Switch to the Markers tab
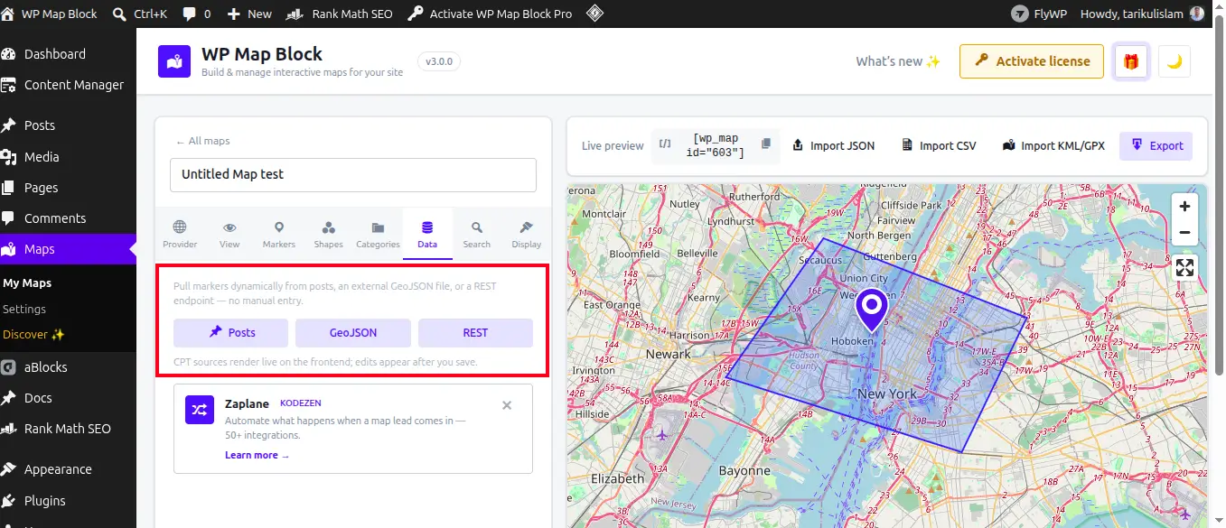Image resolution: width=1226 pixels, height=528 pixels. point(279,235)
